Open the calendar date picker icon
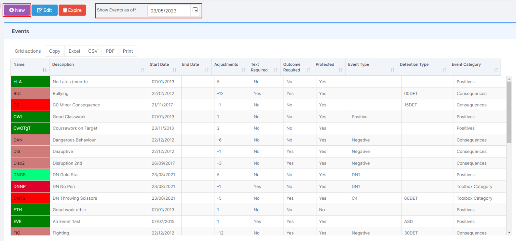Viewport: 516px width, 241px height. 195,10
